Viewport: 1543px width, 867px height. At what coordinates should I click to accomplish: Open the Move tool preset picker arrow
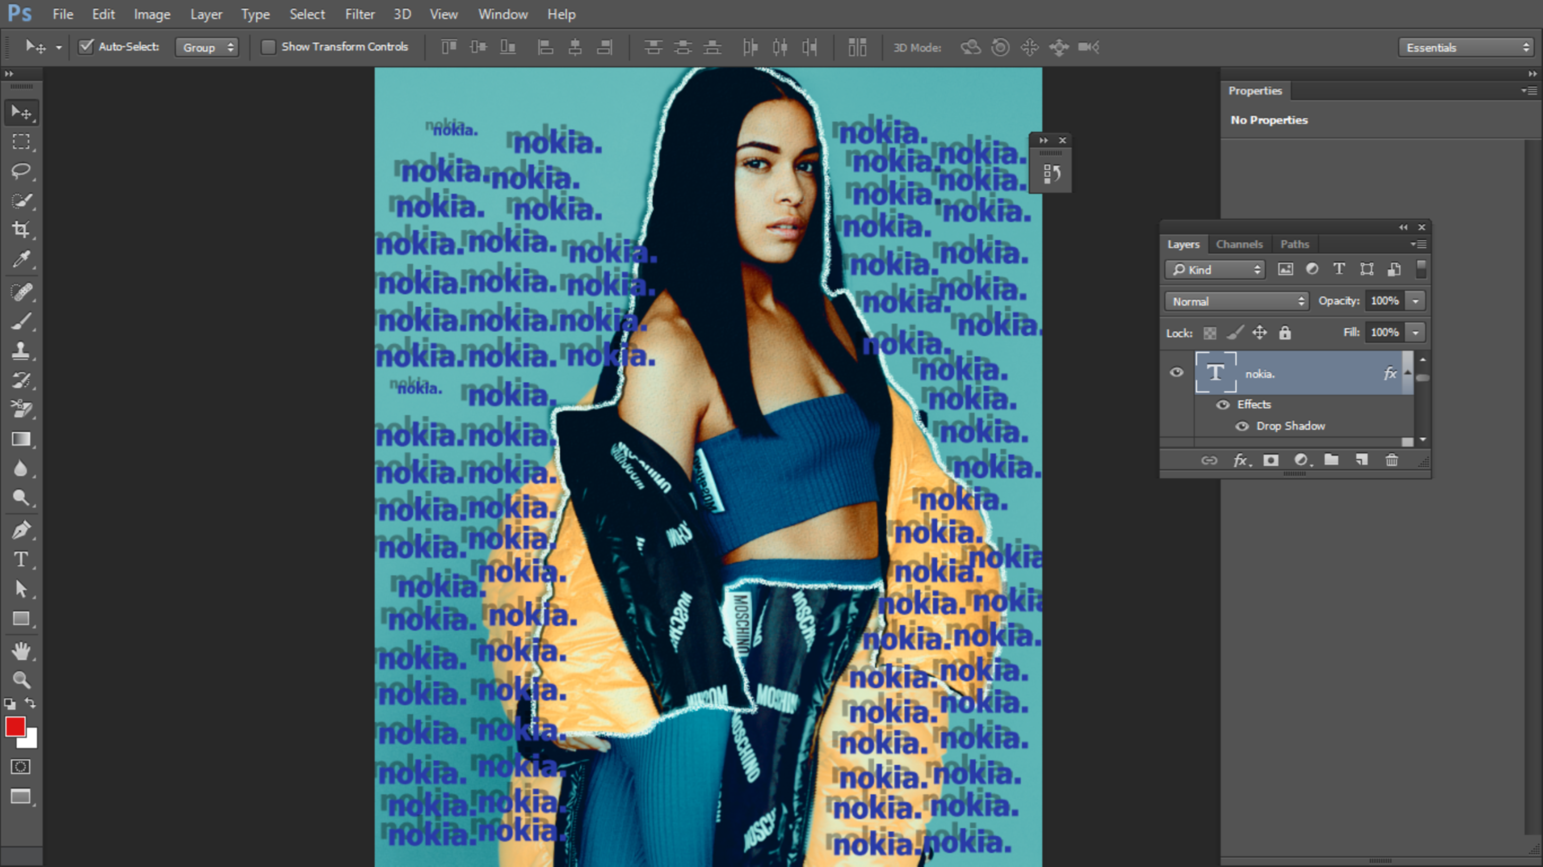coord(59,47)
